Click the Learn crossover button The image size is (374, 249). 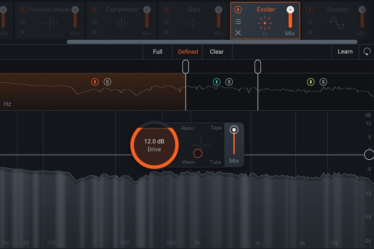coord(345,51)
